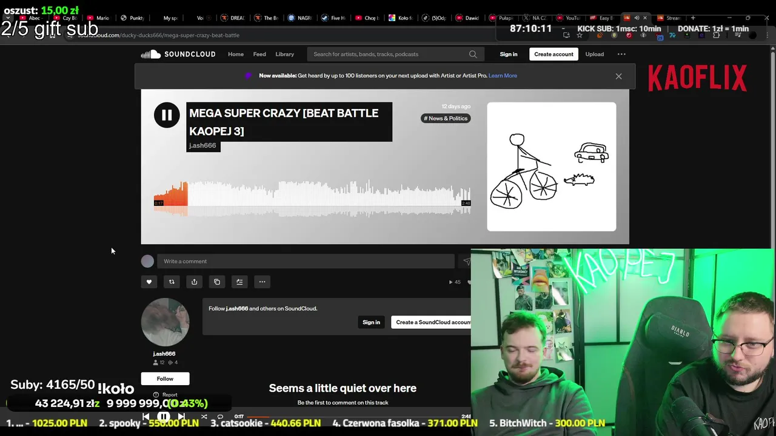Open the j.ash666 link under the track title
The height and width of the screenshot is (436, 776).
click(x=202, y=145)
